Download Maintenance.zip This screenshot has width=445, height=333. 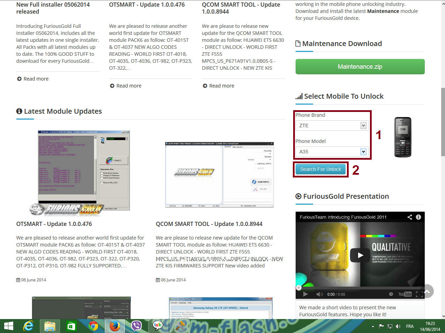point(360,67)
